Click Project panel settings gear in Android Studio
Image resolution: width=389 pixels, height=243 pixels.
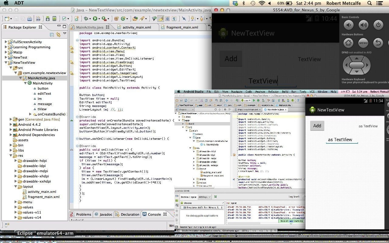pyautogui.click(x=225, y=109)
